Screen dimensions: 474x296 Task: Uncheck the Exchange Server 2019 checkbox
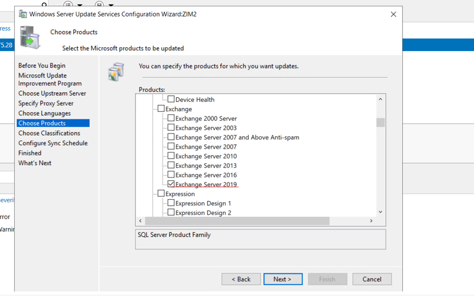171,184
